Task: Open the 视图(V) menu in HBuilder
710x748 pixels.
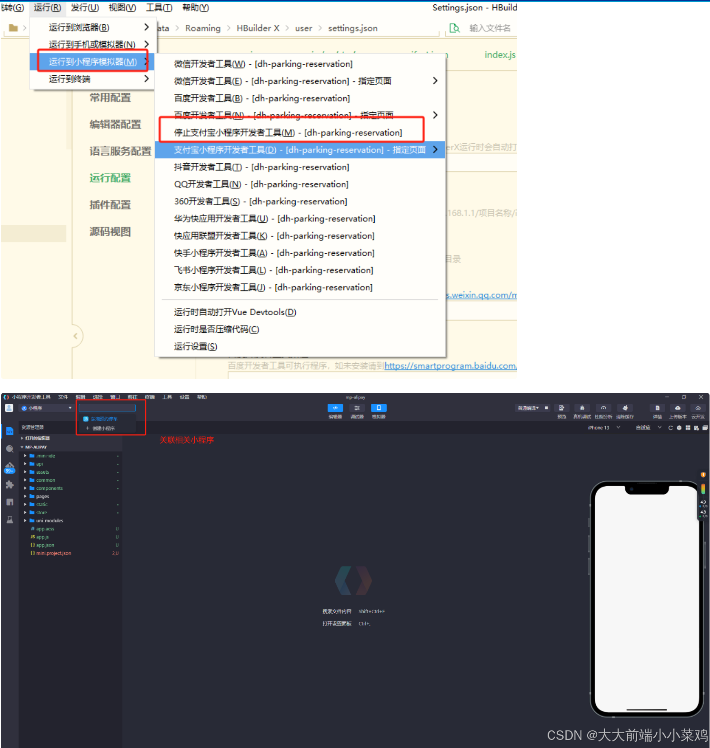Action: [122, 8]
